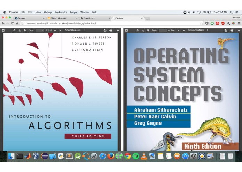The height and width of the screenshot is (172, 242).
Task: Bookmark this page with the star
Action: click(x=201, y=23)
